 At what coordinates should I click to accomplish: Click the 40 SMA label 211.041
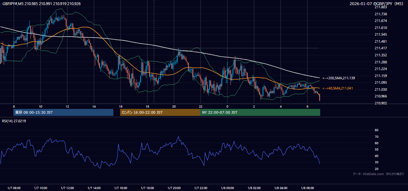338,88
